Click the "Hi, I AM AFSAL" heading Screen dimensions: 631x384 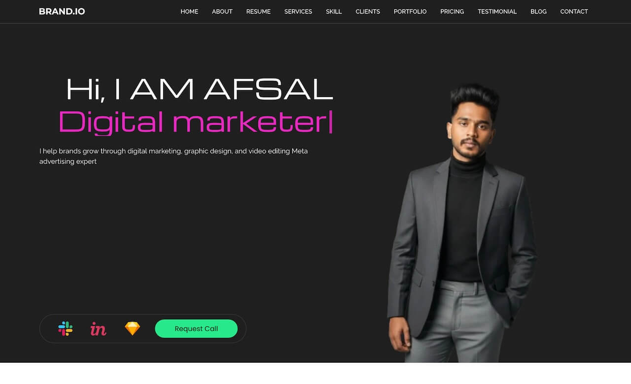pos(200,90)
